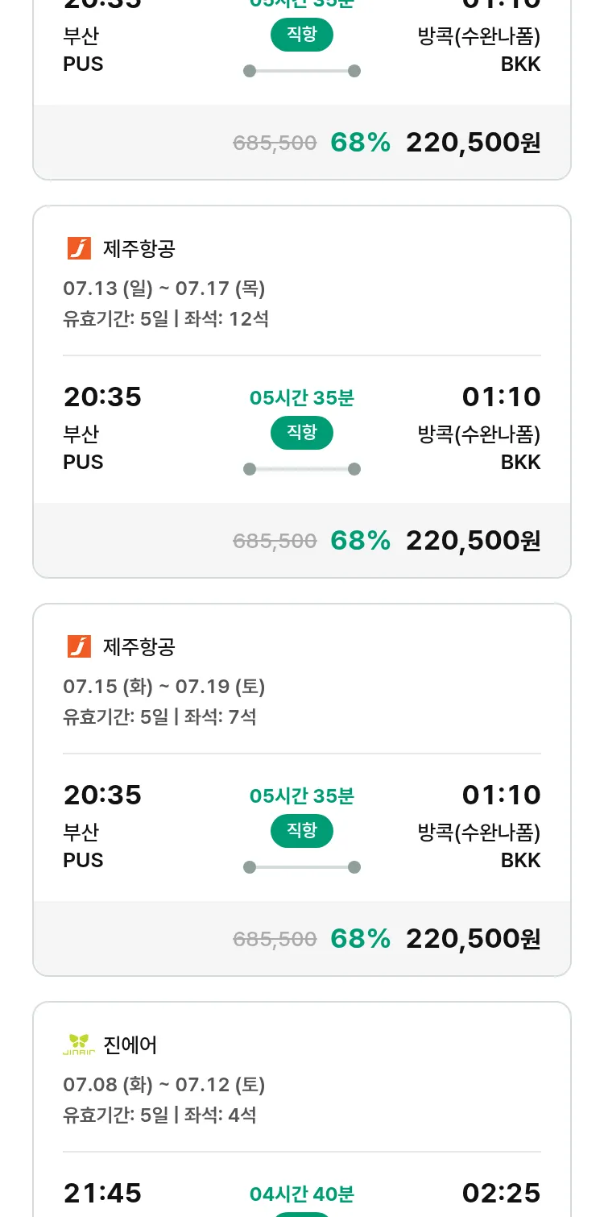The width and height of the screenshot is (604, 1217).
Task: Tap the 진에어 airline name
Action: coord(130,1045)
